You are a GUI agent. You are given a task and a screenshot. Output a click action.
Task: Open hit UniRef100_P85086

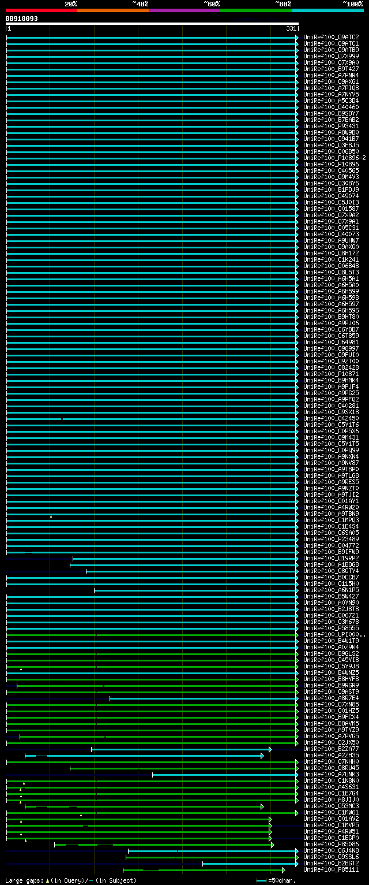click(331, 845)
